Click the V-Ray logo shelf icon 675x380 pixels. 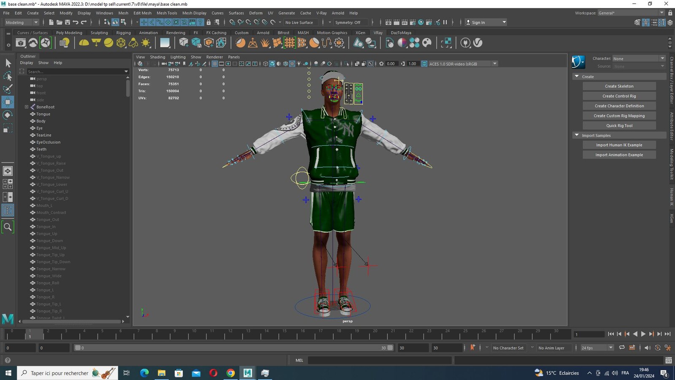tap(478, 43)
